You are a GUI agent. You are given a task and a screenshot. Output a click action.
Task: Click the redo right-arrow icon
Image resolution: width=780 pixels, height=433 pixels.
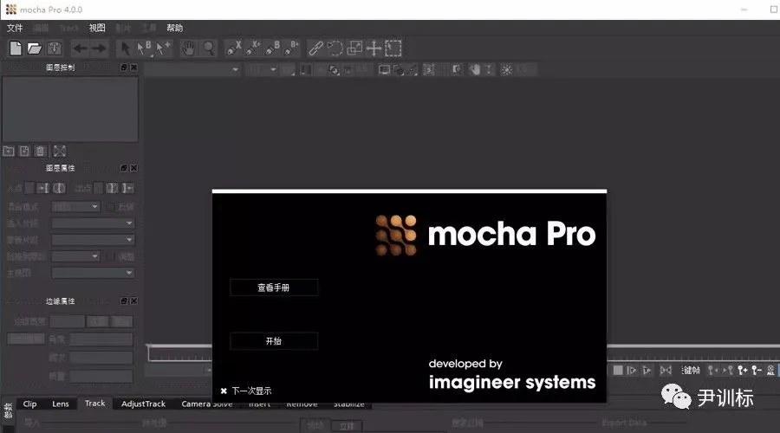[99, 48]
